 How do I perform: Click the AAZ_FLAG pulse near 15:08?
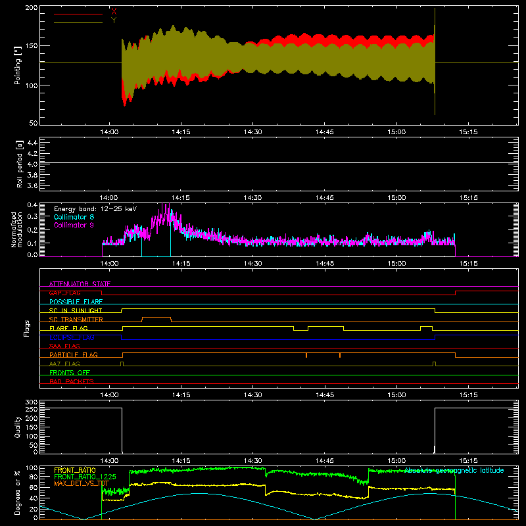[x=435, y=364]
